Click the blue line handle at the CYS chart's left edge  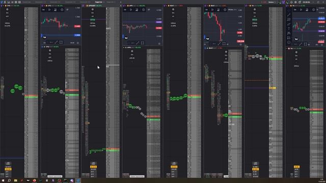tap(42, 36)
